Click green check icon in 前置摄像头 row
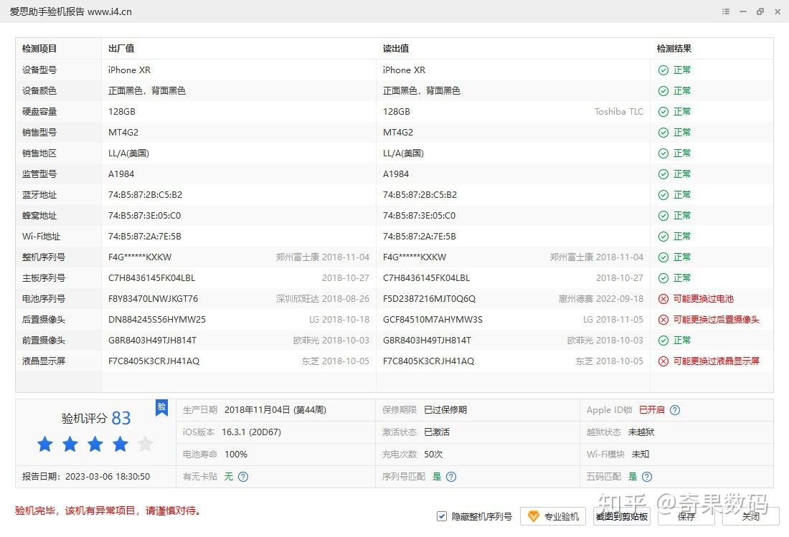Viewport: 789px width, 537px height. (x=663, y=341)
